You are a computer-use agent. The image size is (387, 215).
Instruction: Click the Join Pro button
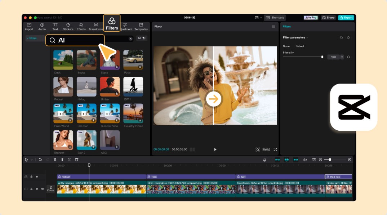[311, 18]
